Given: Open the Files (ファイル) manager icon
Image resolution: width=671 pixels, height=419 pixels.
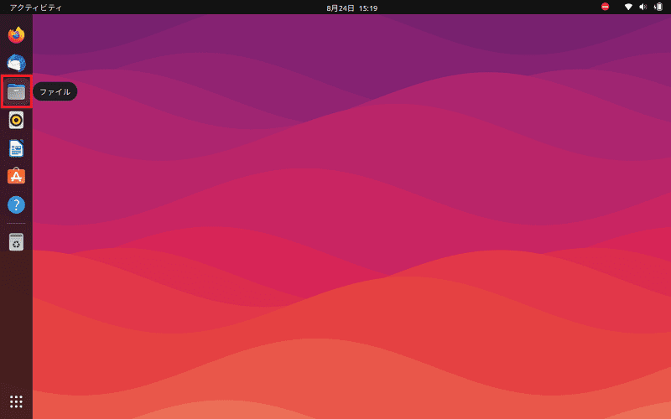Looking at the screenshot, I should click(x=16, y=91).
